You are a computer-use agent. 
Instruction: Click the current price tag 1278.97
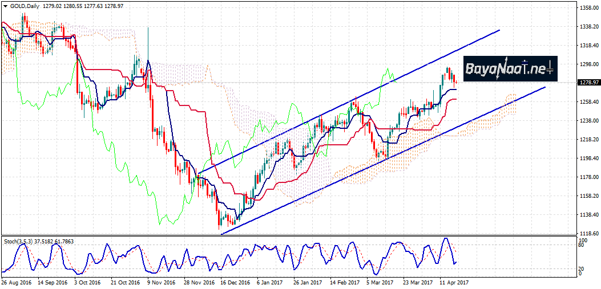[x=587, y=83]
